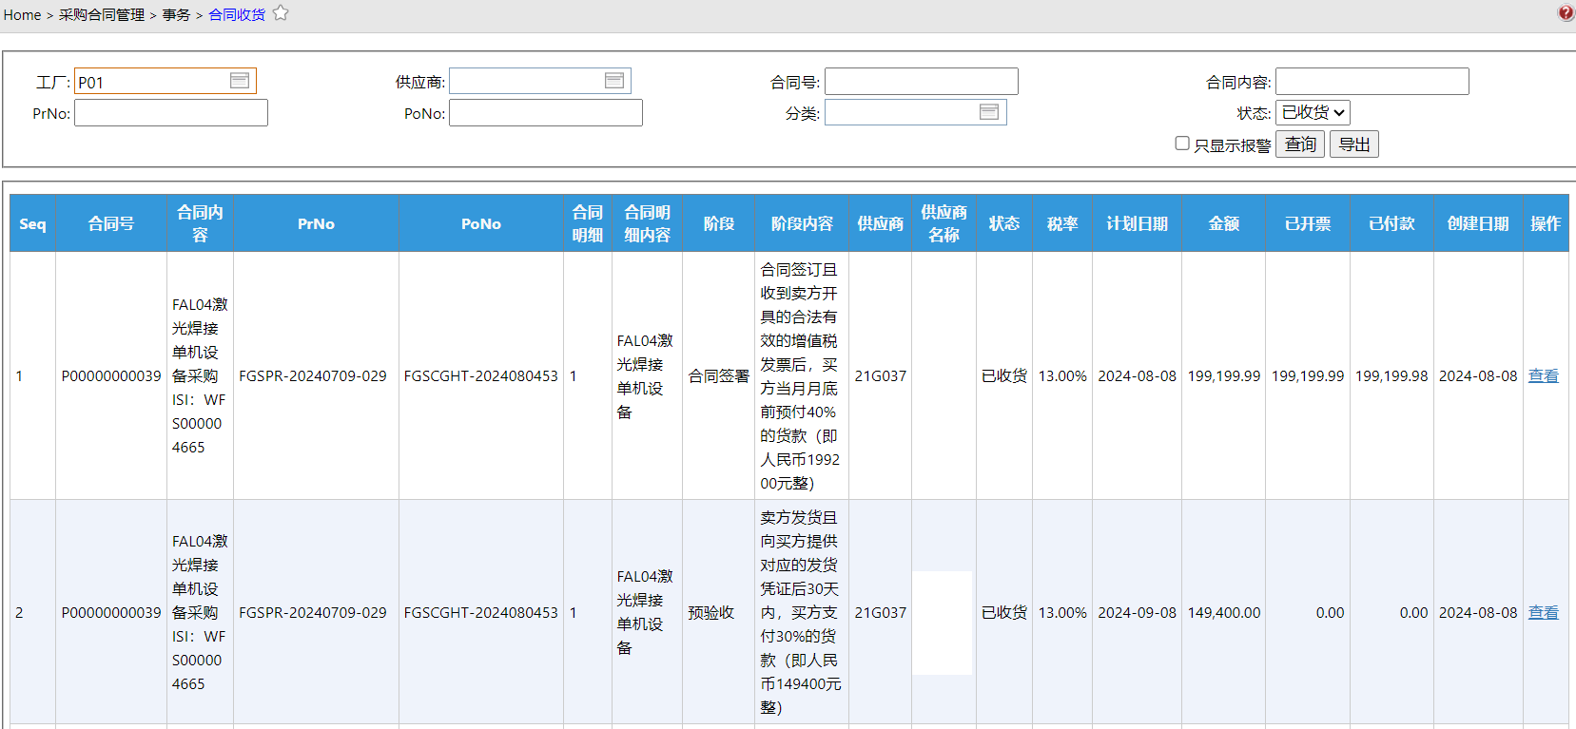Click the 合同号 column header
This screenshot has width=1576, height=729.
[111, 223]
